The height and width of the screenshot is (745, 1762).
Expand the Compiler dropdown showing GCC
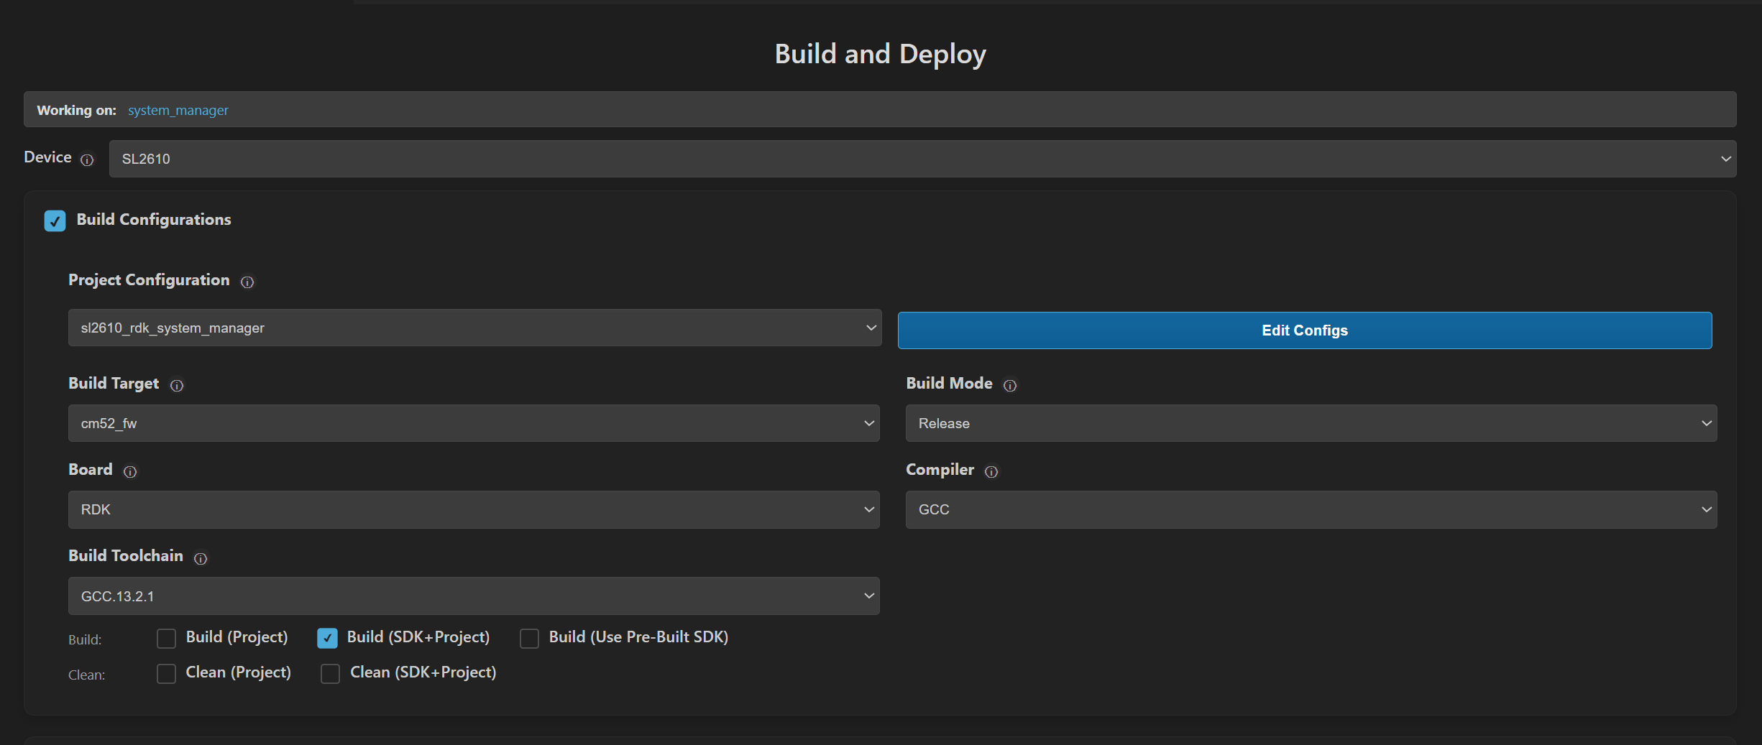coord(1311,509)
